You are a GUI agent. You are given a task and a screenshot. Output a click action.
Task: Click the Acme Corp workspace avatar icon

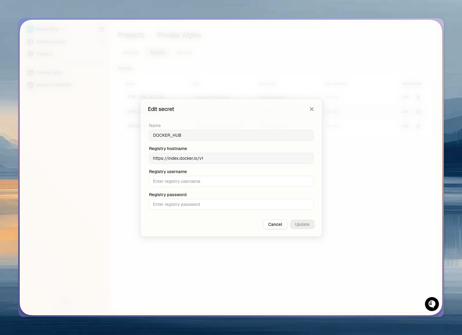pos(30,29)
